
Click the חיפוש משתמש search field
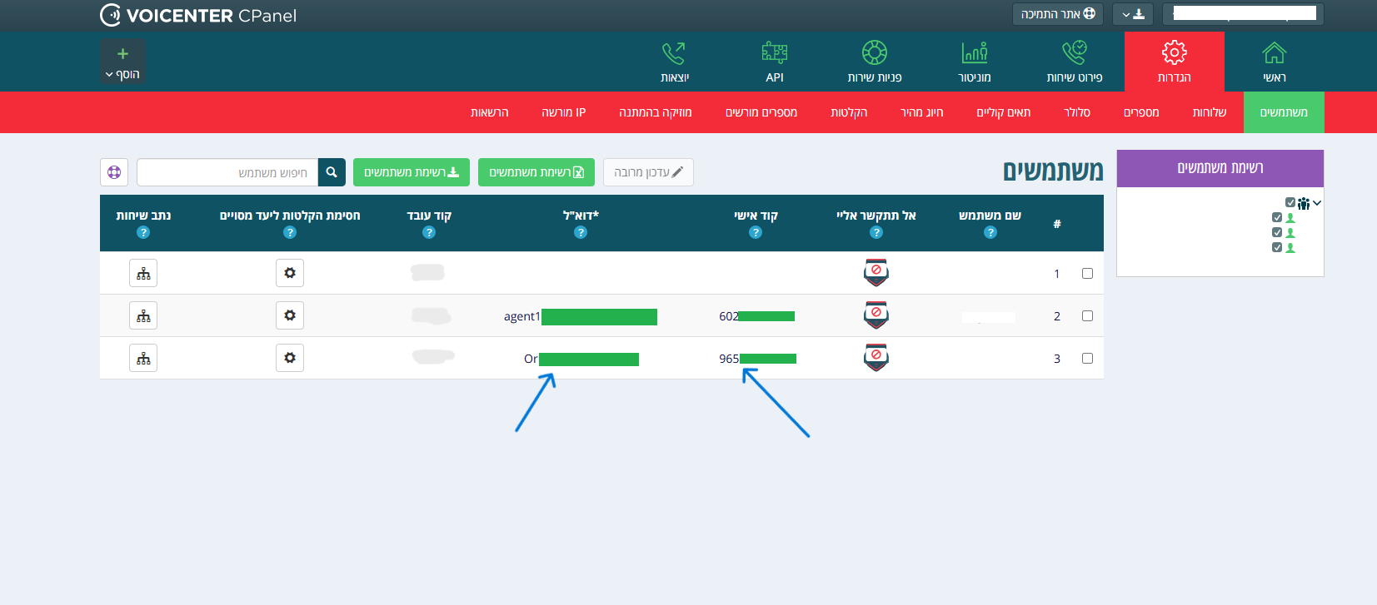(227, 172)
